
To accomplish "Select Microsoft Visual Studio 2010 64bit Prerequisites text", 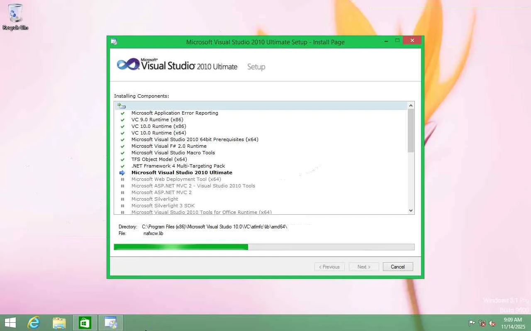I will (x=195, y=139).
